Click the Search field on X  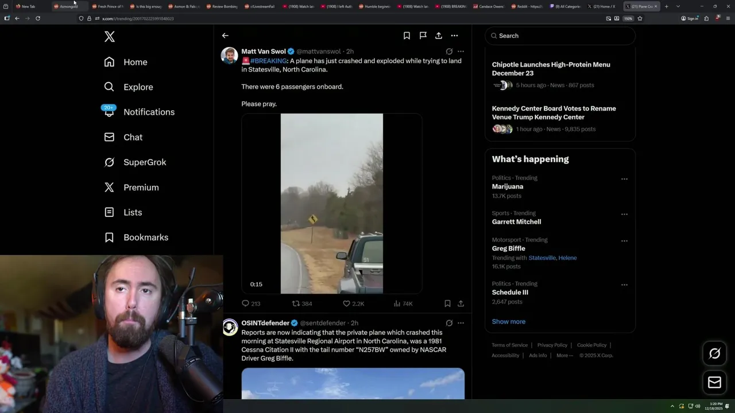pos(560,36)
